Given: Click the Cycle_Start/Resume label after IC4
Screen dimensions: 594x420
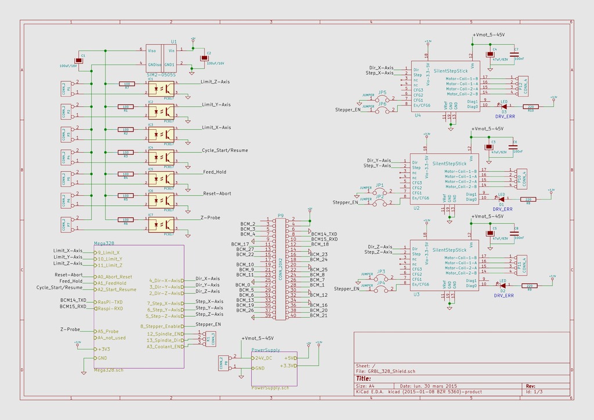Looking at the screenshot, I should [x=225, y=150].
